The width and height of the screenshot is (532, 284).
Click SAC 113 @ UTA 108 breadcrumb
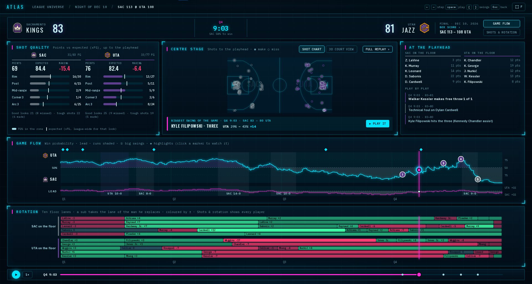click(136, 7)
